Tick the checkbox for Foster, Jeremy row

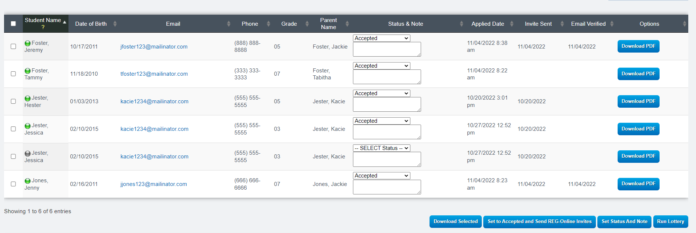click(x=13, y=46)
